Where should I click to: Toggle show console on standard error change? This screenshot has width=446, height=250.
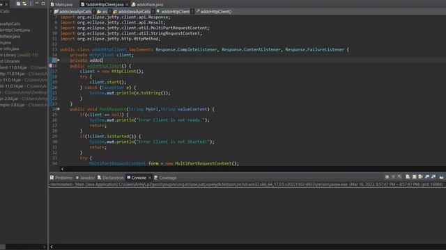[x=433, y=177]
